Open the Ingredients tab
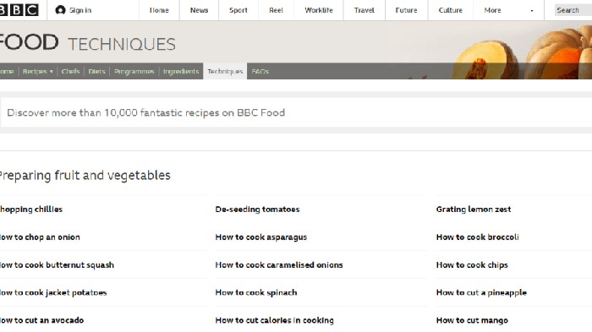The width and height of the screenshot is (592, 332). tap(181, 71)
